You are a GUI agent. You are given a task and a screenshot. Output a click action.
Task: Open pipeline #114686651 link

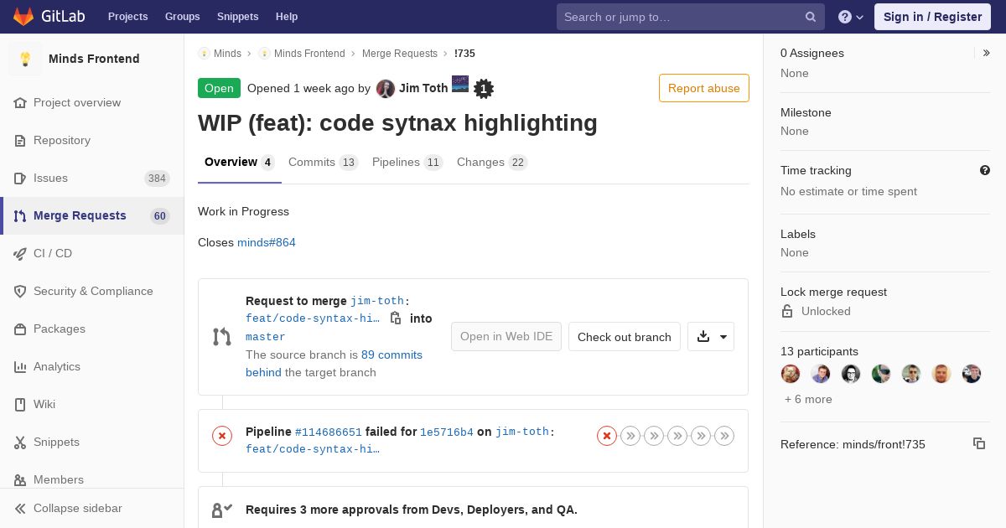point(329,432)
